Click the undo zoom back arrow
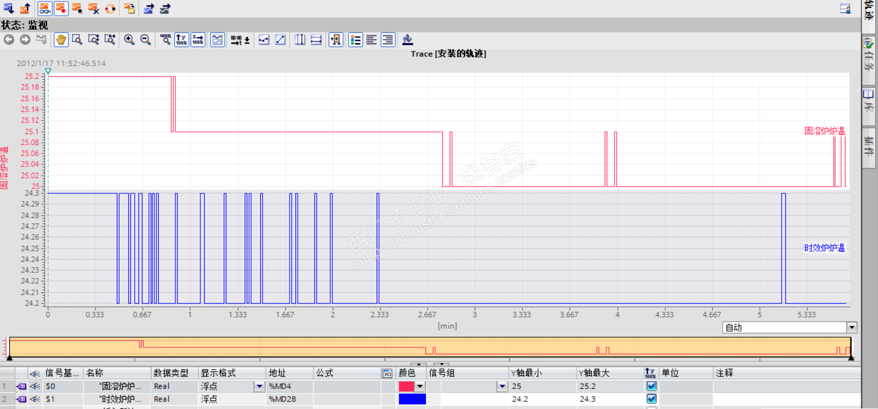The height and width of the screenshot is (409, 878). click(x=9, y=39)
